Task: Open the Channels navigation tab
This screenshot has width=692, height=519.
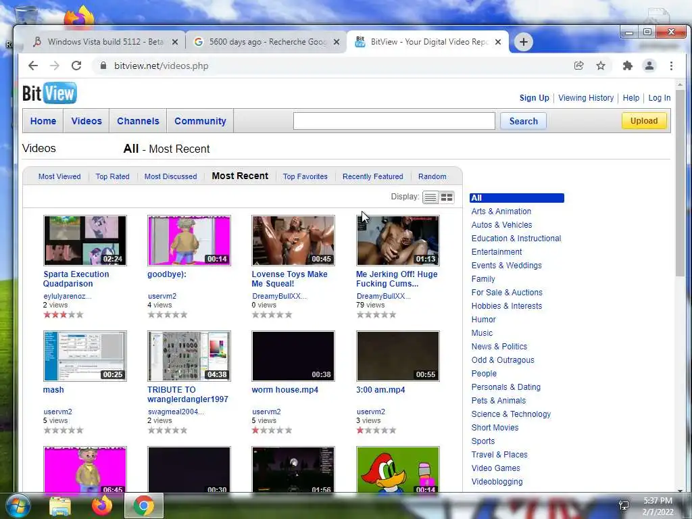Action: click(x=138, y=121)
